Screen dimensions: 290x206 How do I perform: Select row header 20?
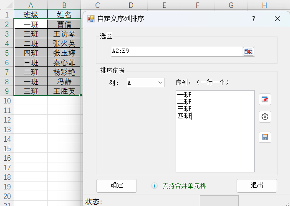coord(7,196)
